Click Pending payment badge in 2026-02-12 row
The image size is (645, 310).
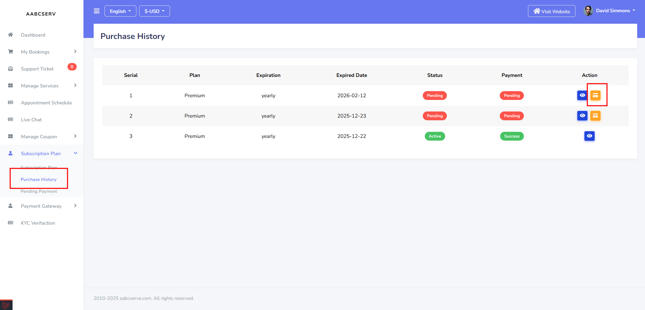tap(512, 96)
